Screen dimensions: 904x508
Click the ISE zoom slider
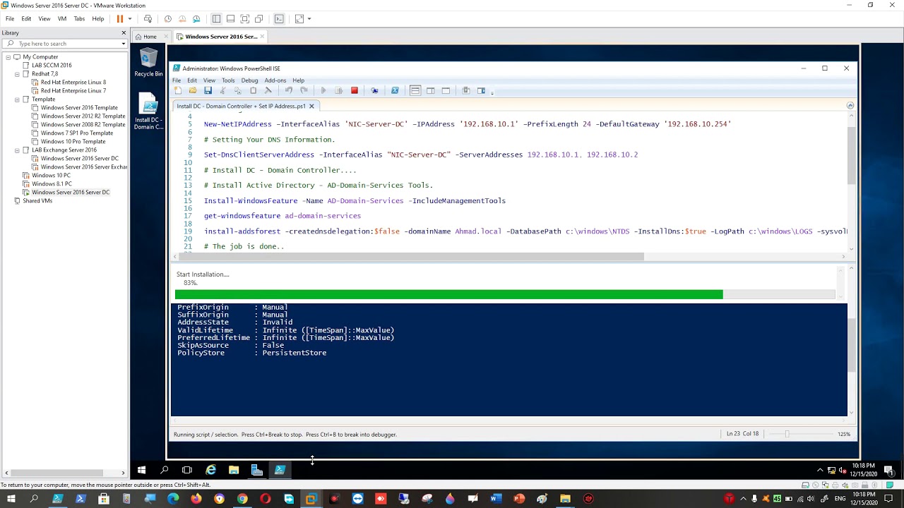pos(787,434)
